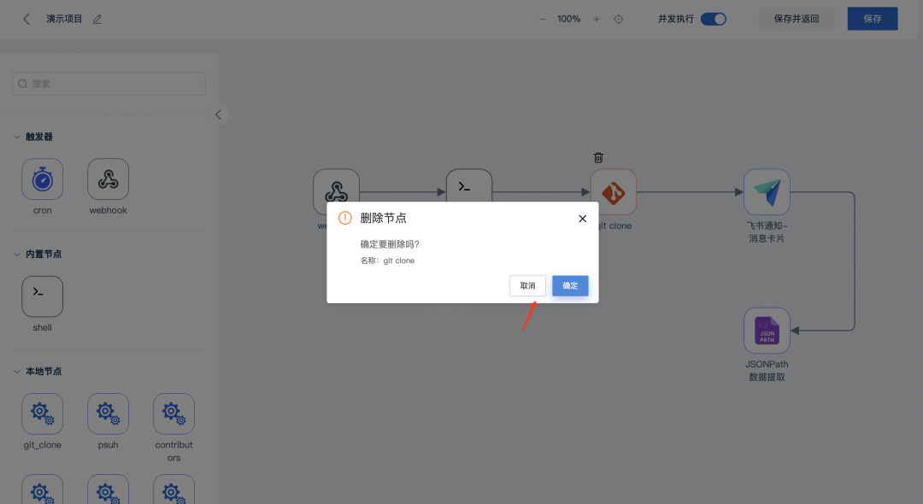Collapse the left node panel

219,114
